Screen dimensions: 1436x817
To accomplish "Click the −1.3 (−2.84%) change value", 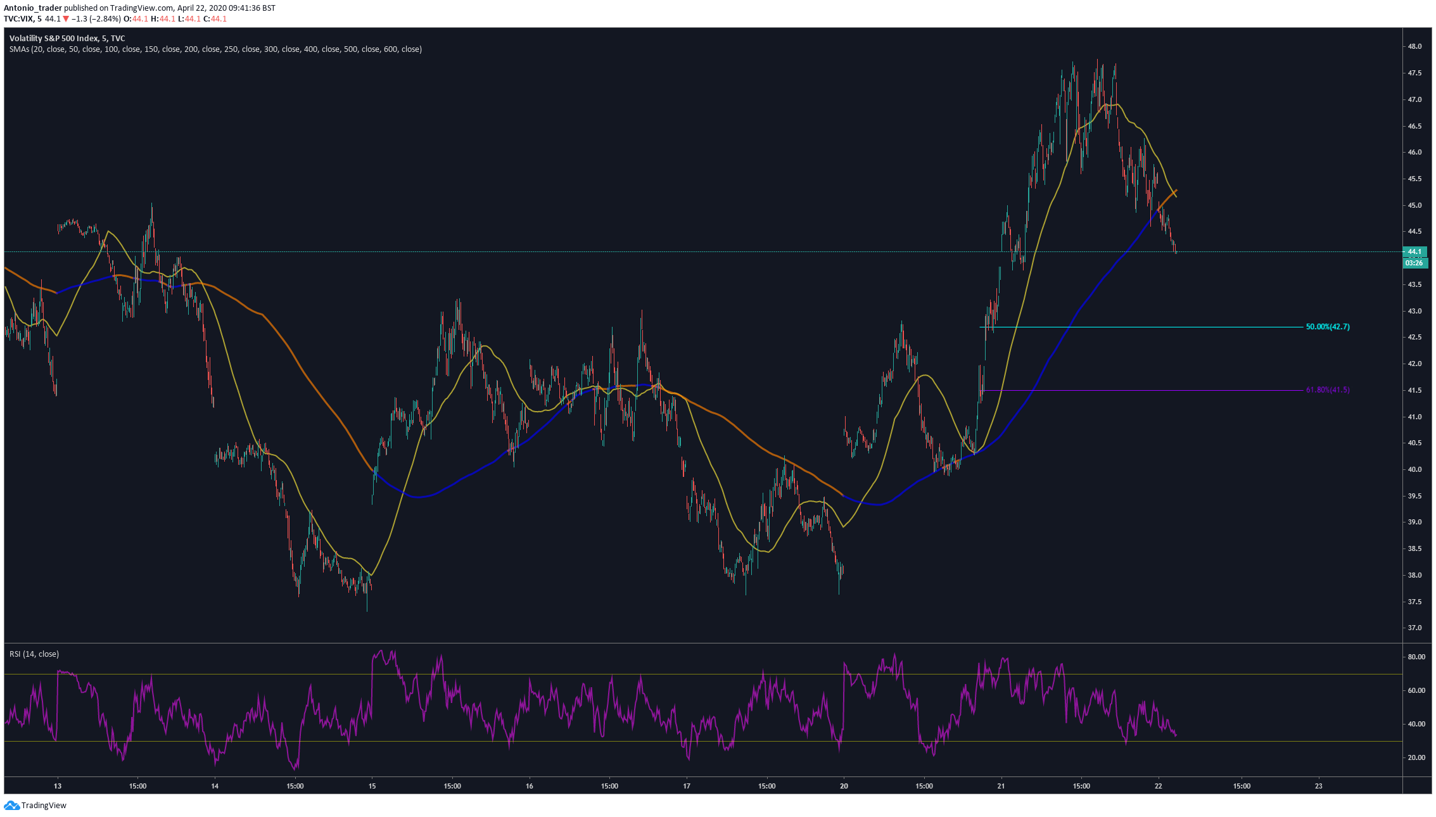I will 96,19.
